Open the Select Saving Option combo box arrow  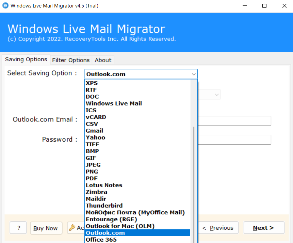click(x=194, y=74)
